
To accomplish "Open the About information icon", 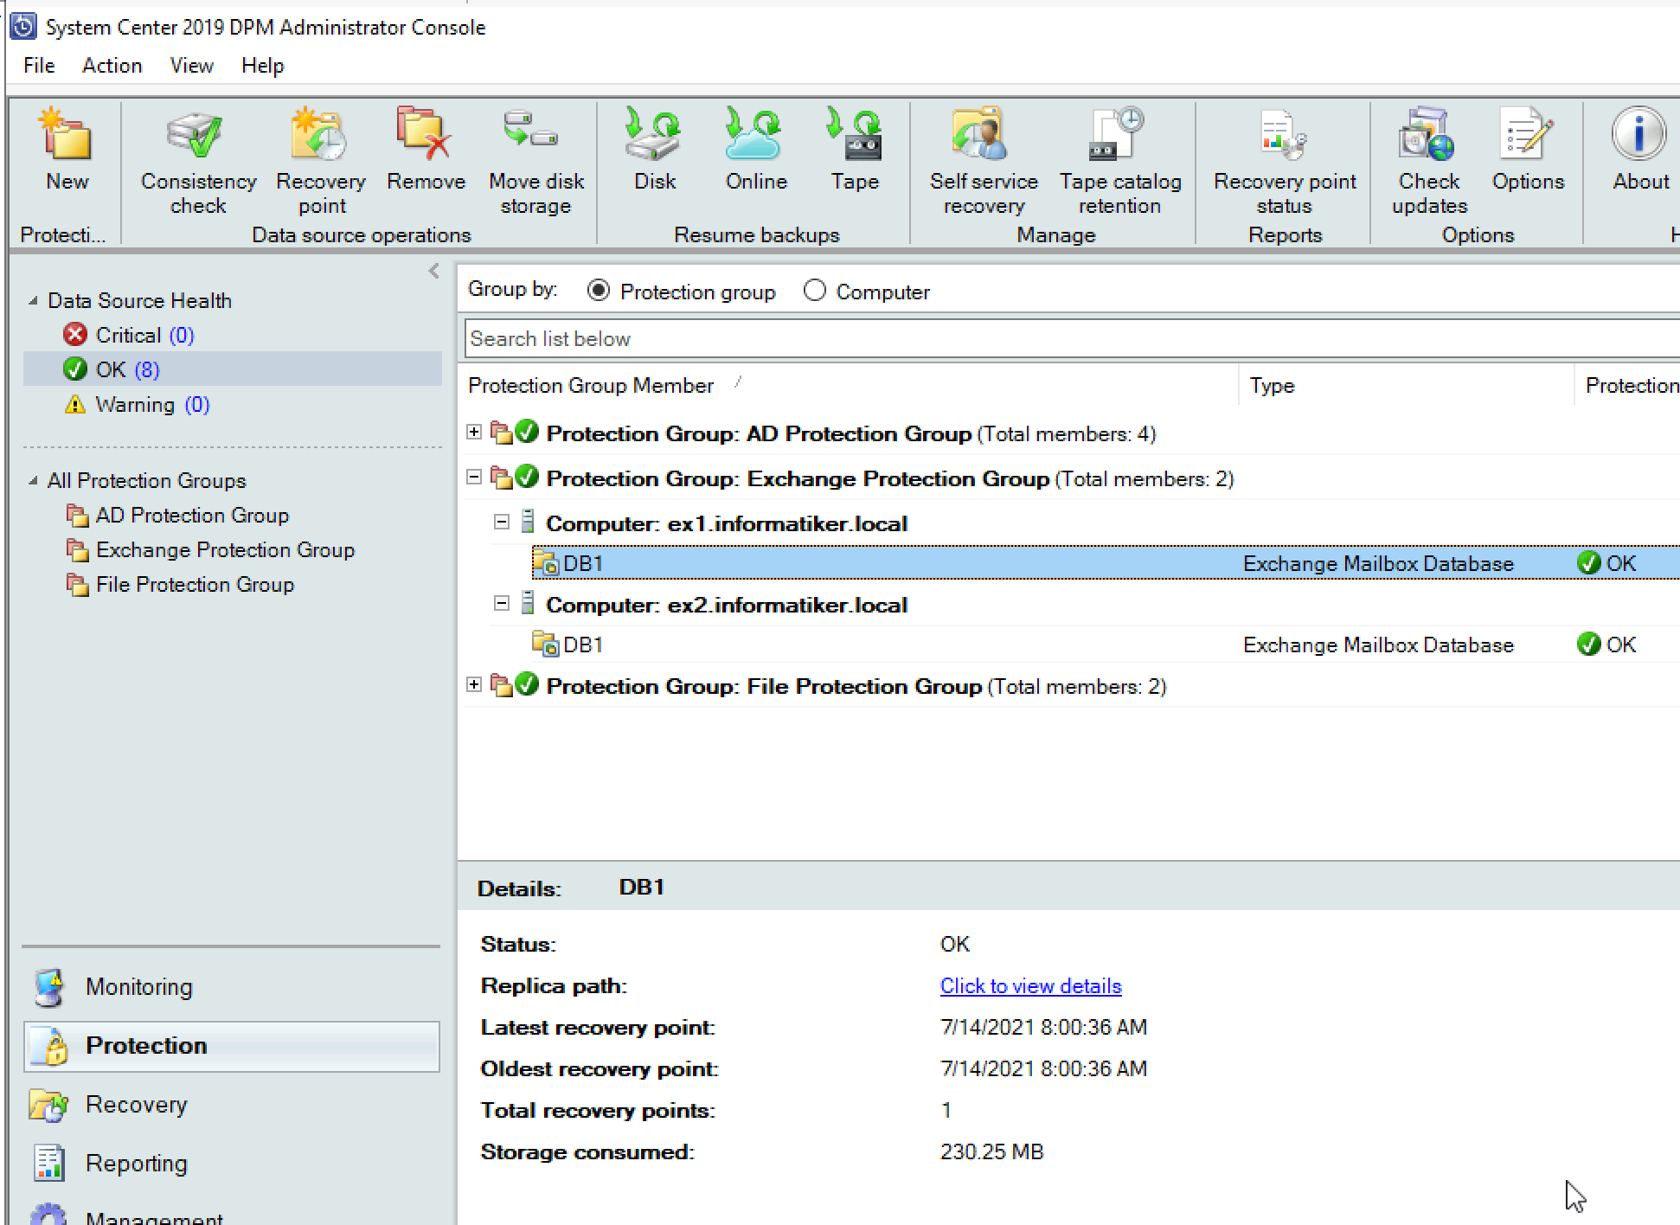I will coord(1639,135).
